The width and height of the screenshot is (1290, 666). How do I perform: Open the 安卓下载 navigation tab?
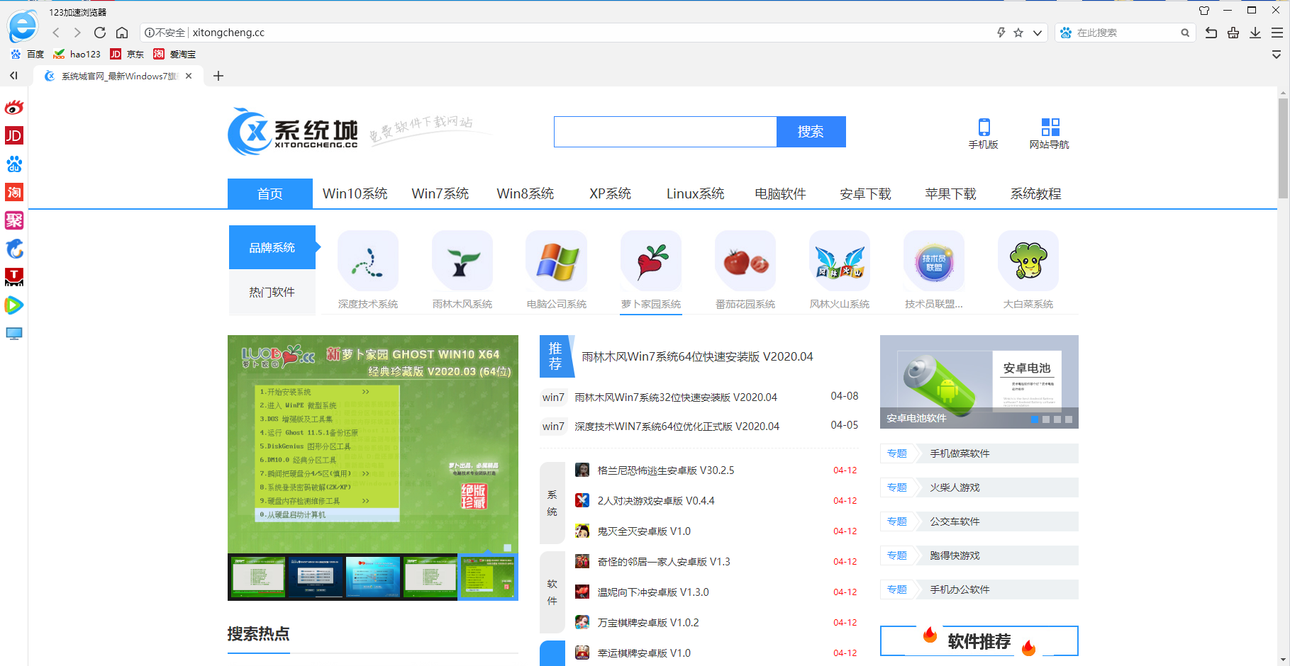866,193
